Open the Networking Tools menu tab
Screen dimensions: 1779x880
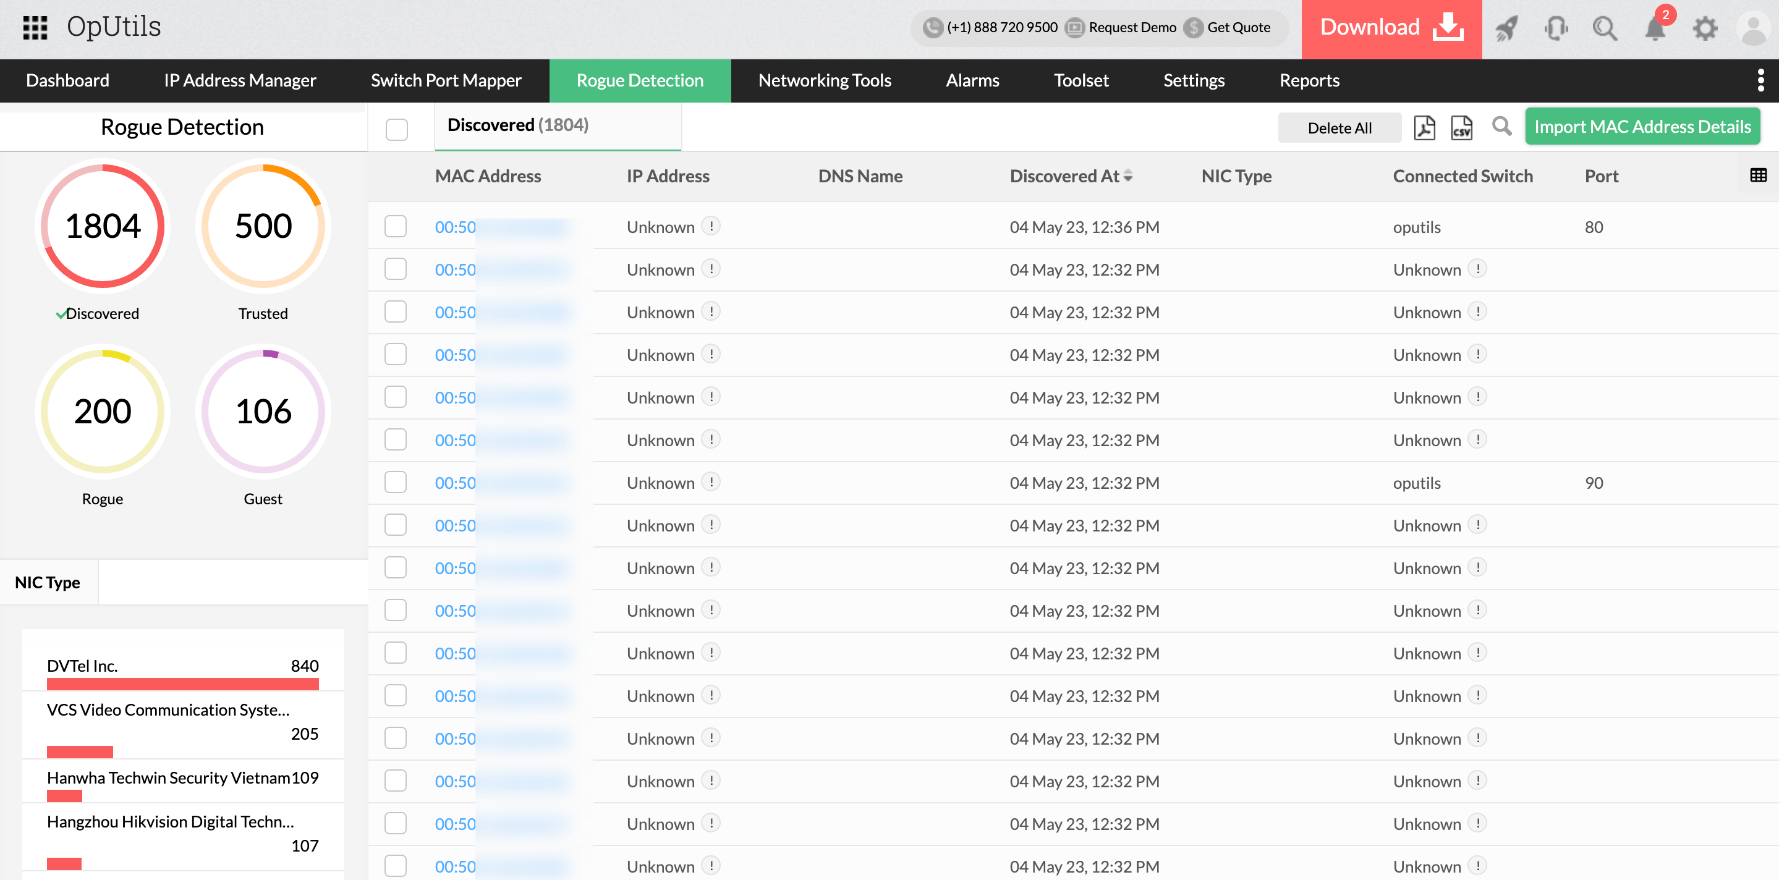coord(824,80)
